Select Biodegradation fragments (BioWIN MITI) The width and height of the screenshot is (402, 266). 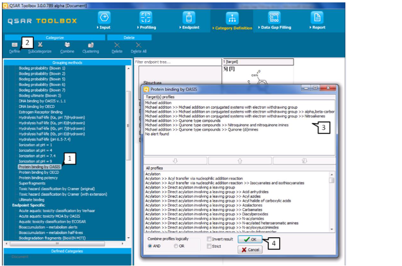point(52,238)
